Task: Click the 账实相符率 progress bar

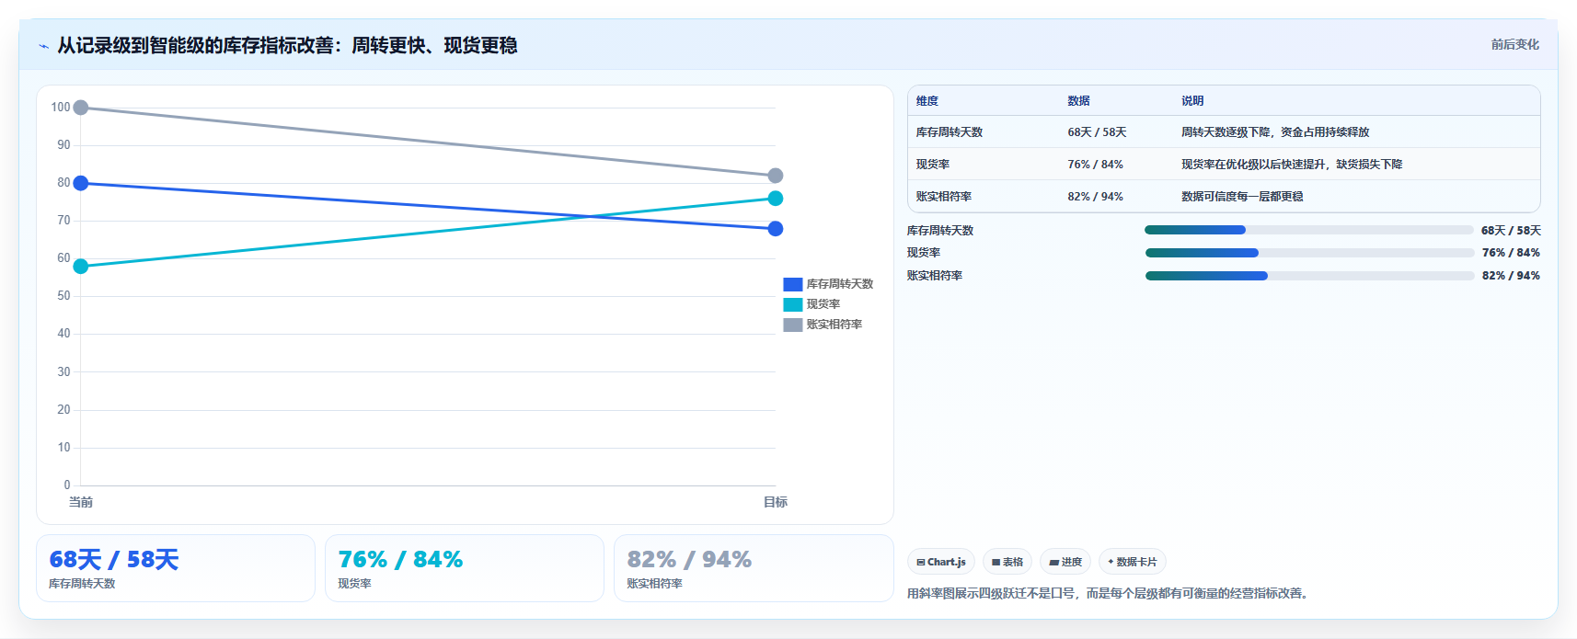Action: point(1309,276)
